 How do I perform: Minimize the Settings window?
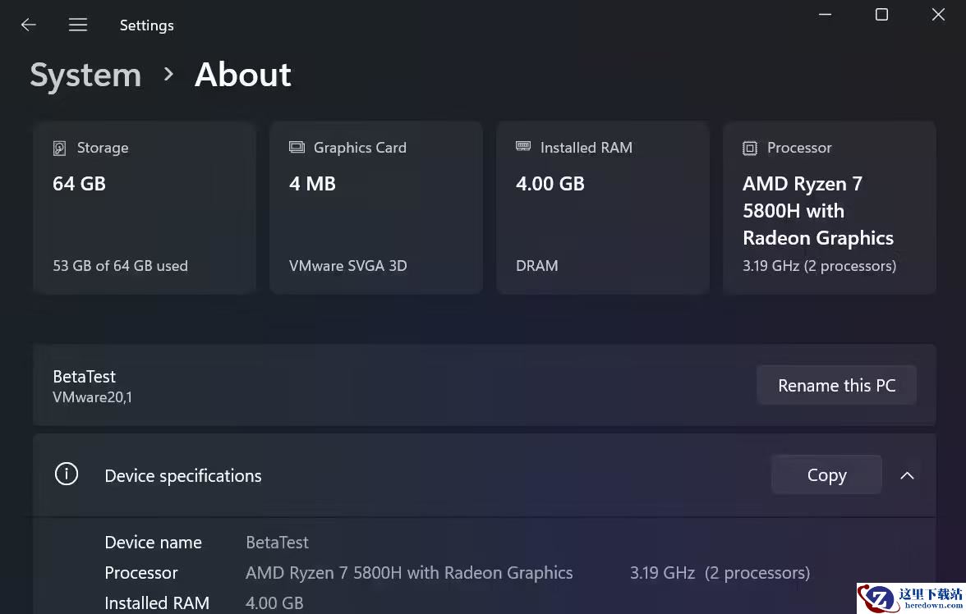click(x=825, y=15)
